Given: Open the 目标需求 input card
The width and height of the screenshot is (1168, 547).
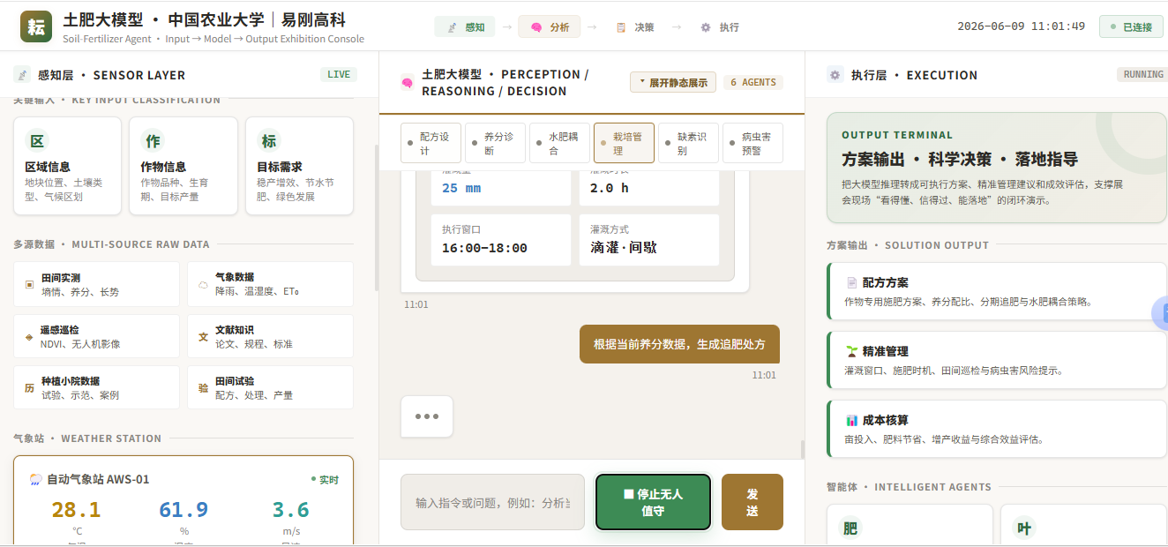Looking at the screenshot, I should tap(299, 166).
